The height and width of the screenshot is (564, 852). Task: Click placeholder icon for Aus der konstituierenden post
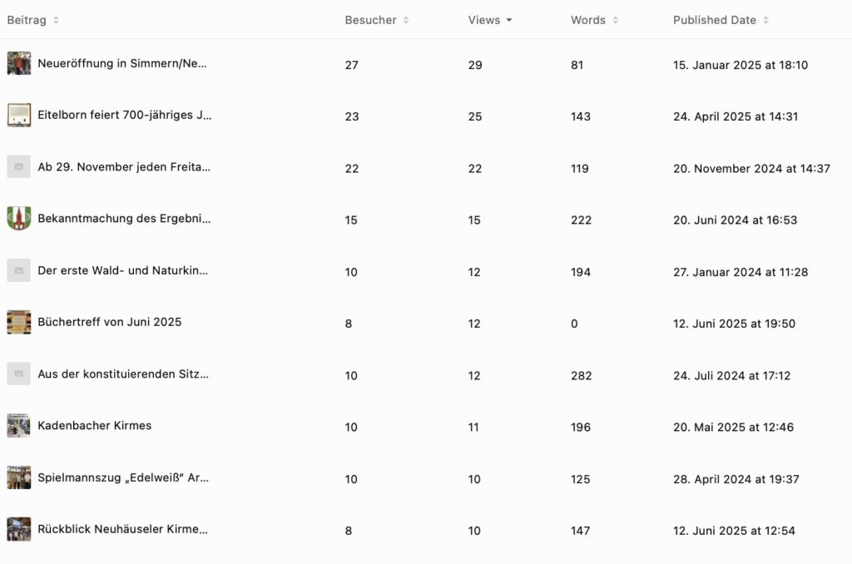(19, 374)
